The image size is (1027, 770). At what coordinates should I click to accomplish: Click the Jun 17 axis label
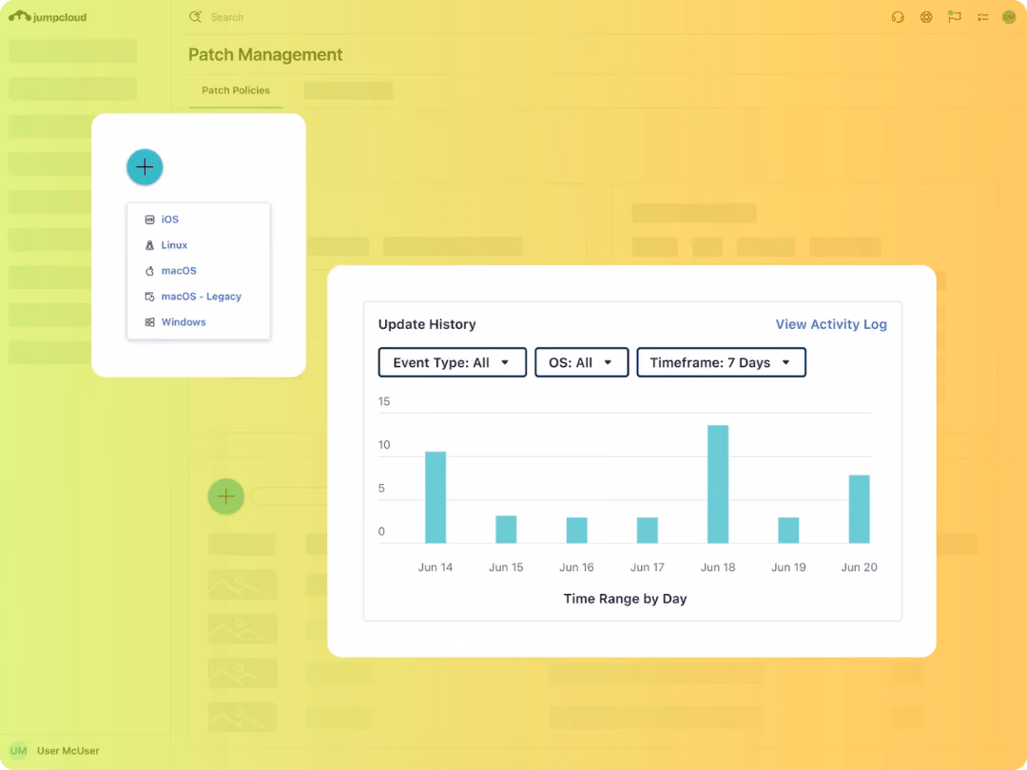coord(648,567)
